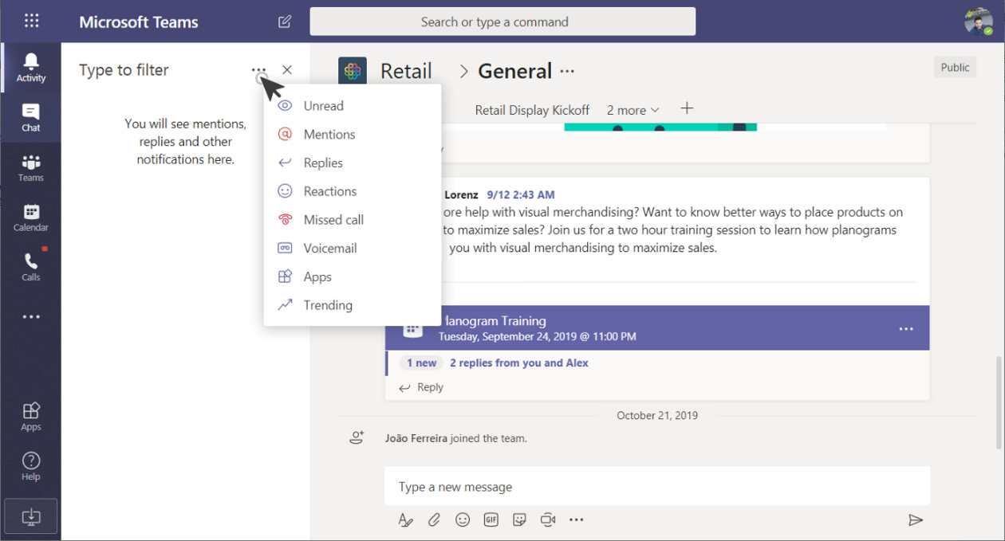Viewport: 1005px width, 541px height.
Task: Open Apps store at the bottom of the left rail
Action: tap(31, 417)
